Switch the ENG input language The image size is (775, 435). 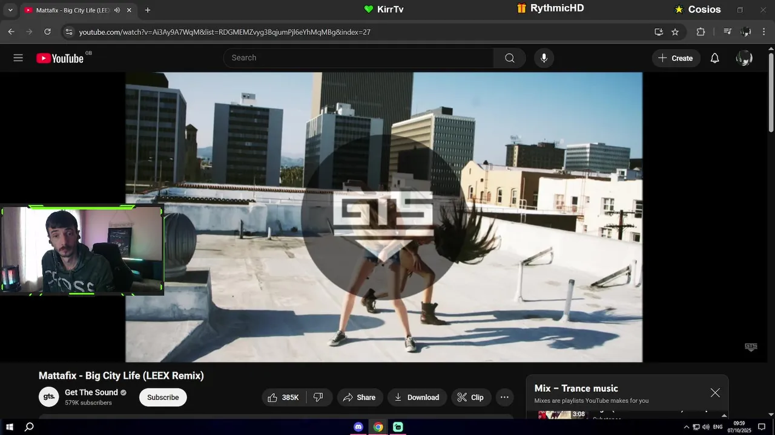click(717, 427)
